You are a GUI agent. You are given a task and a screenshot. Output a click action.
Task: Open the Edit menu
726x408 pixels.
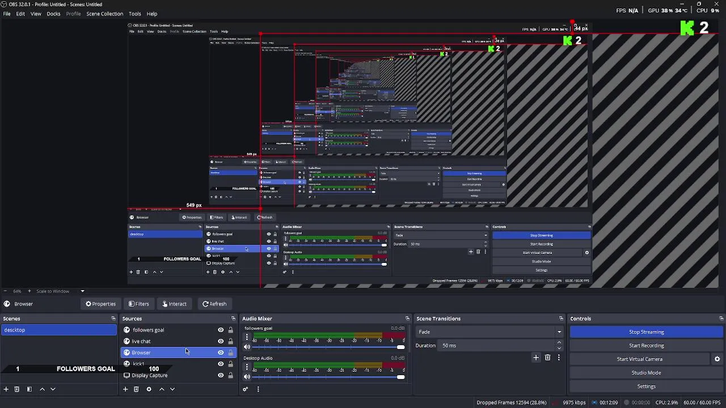[x=20, y=14]
